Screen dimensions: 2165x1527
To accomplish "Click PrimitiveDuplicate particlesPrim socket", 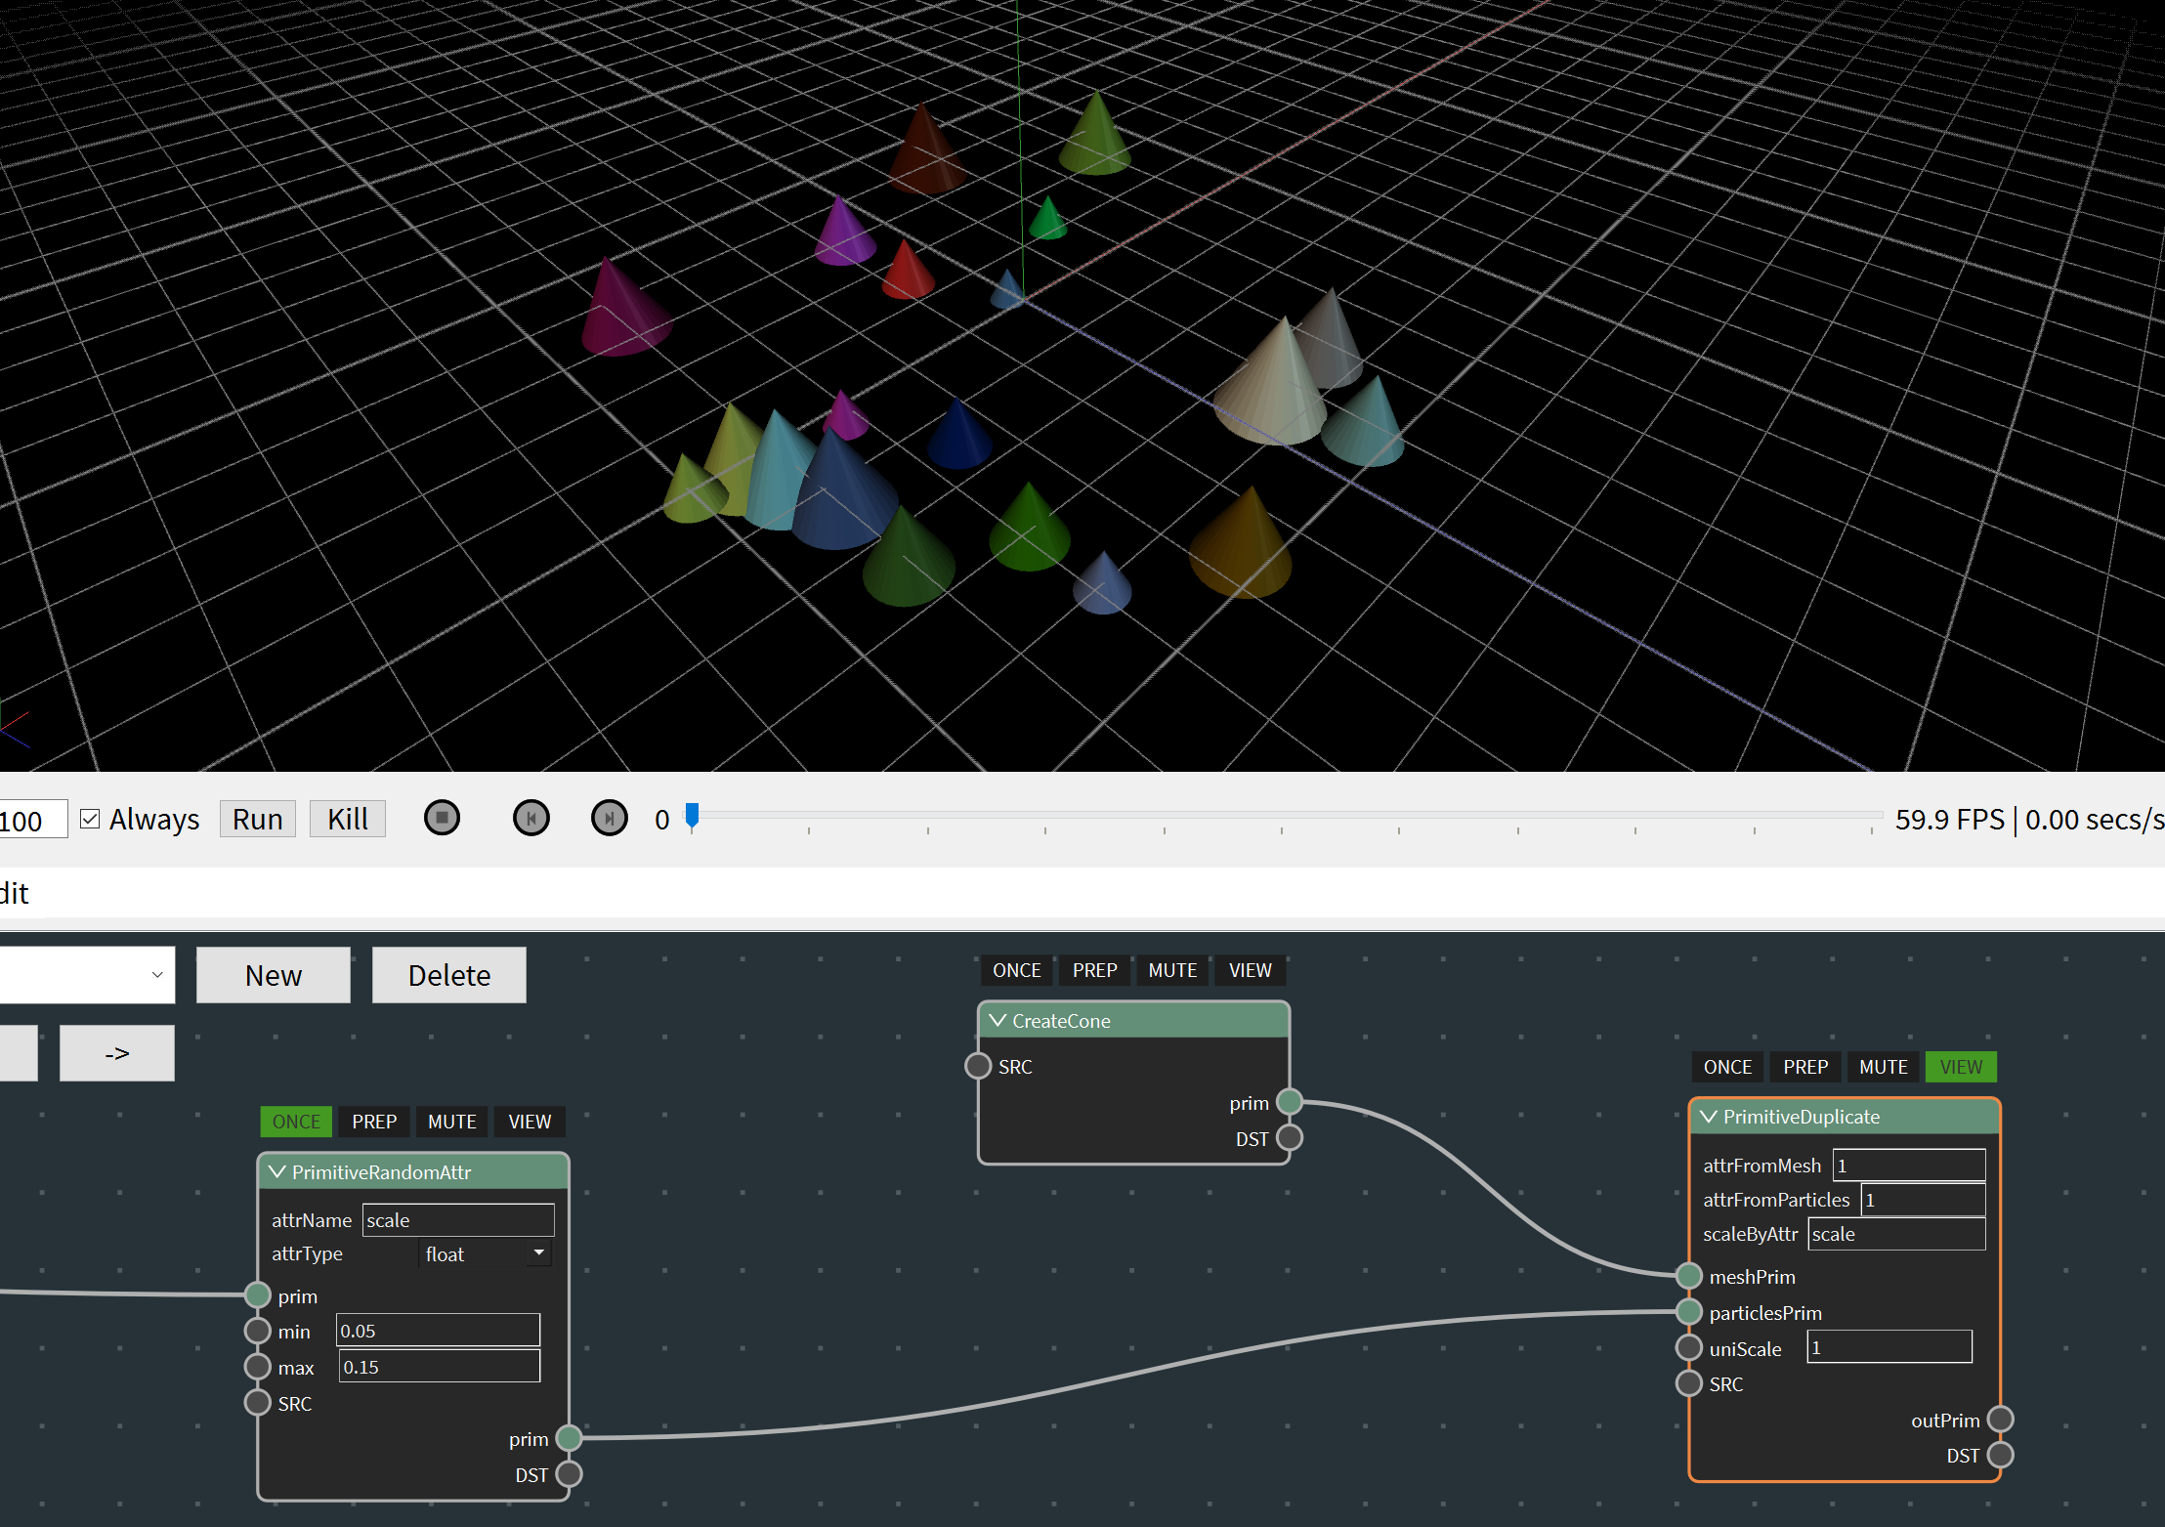I will tap(1689, 1312).
